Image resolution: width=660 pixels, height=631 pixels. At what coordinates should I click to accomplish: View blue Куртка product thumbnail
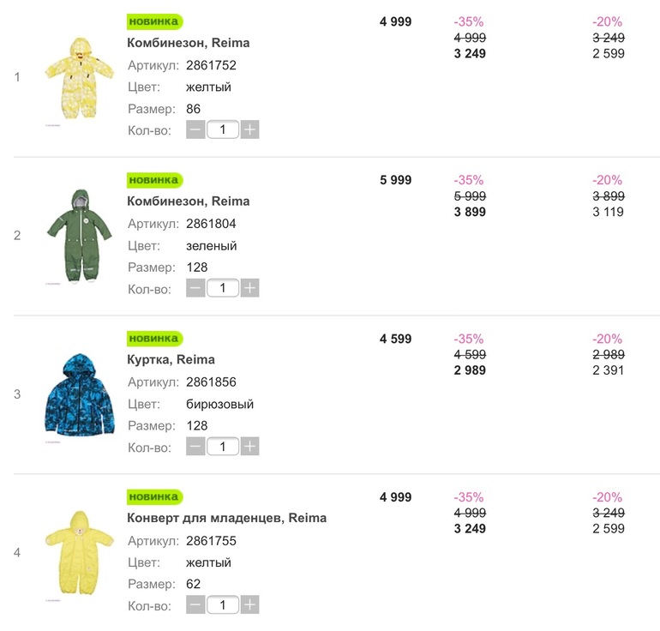[x=79, y=394]
